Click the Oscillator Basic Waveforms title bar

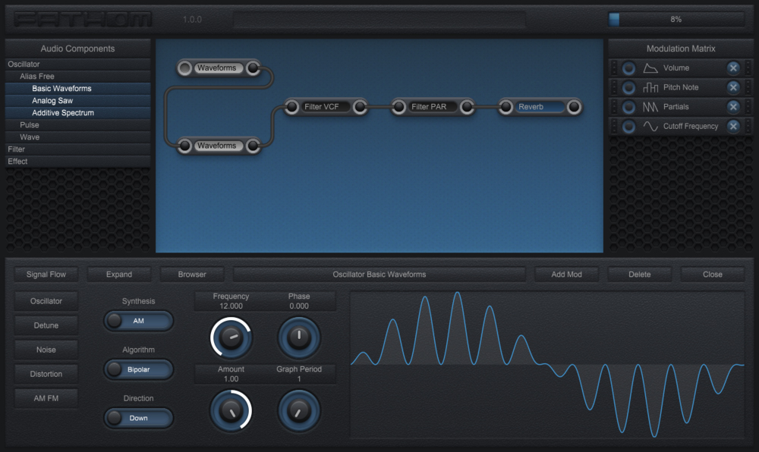(379, 274)
